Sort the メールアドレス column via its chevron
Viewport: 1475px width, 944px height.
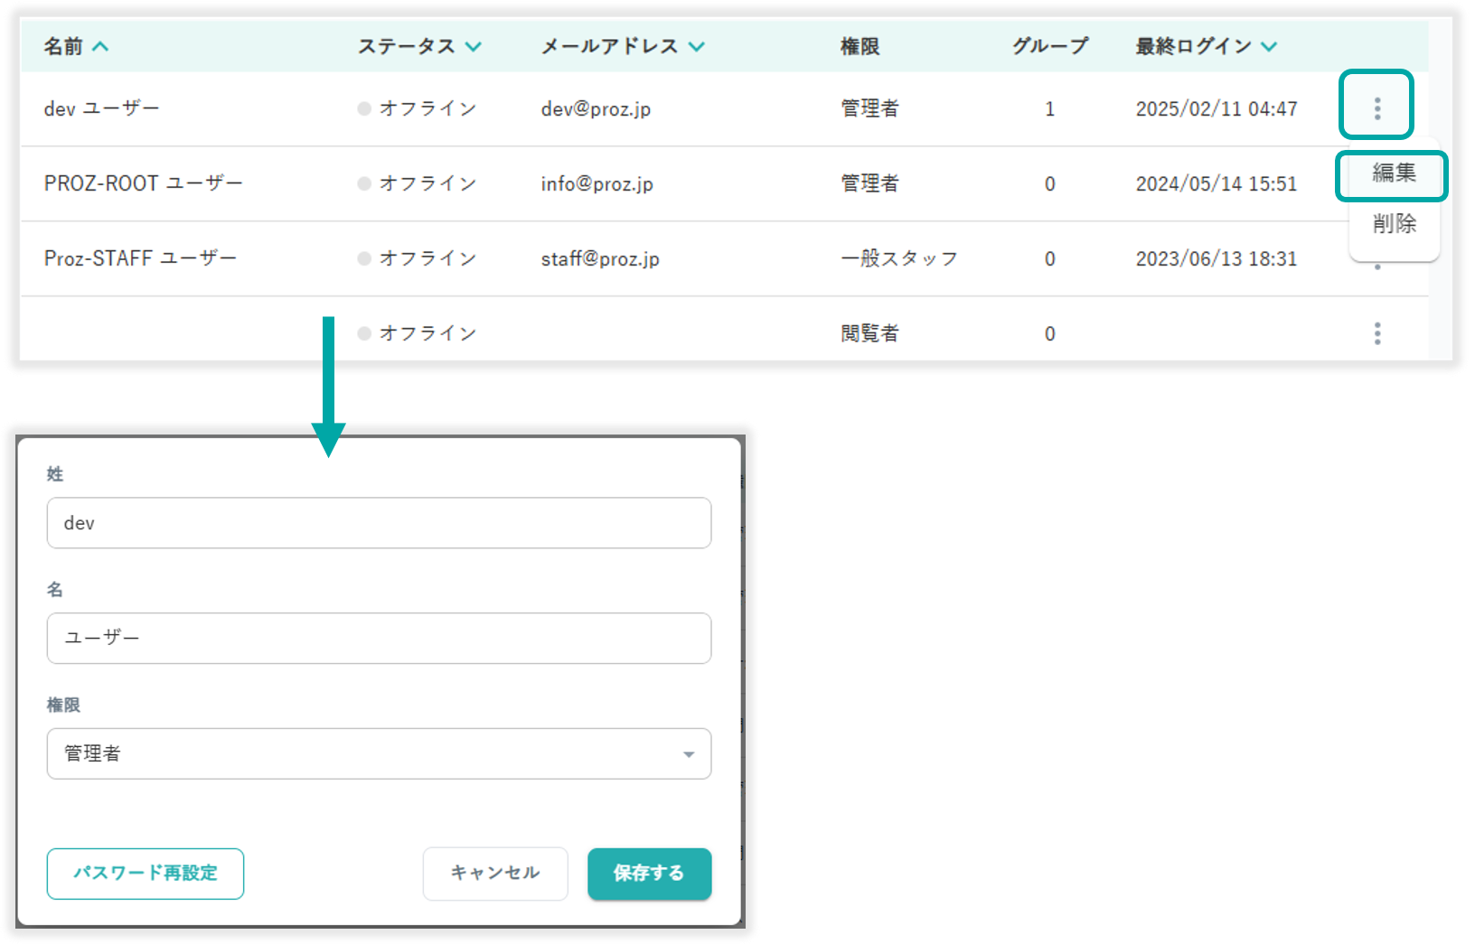696,46
